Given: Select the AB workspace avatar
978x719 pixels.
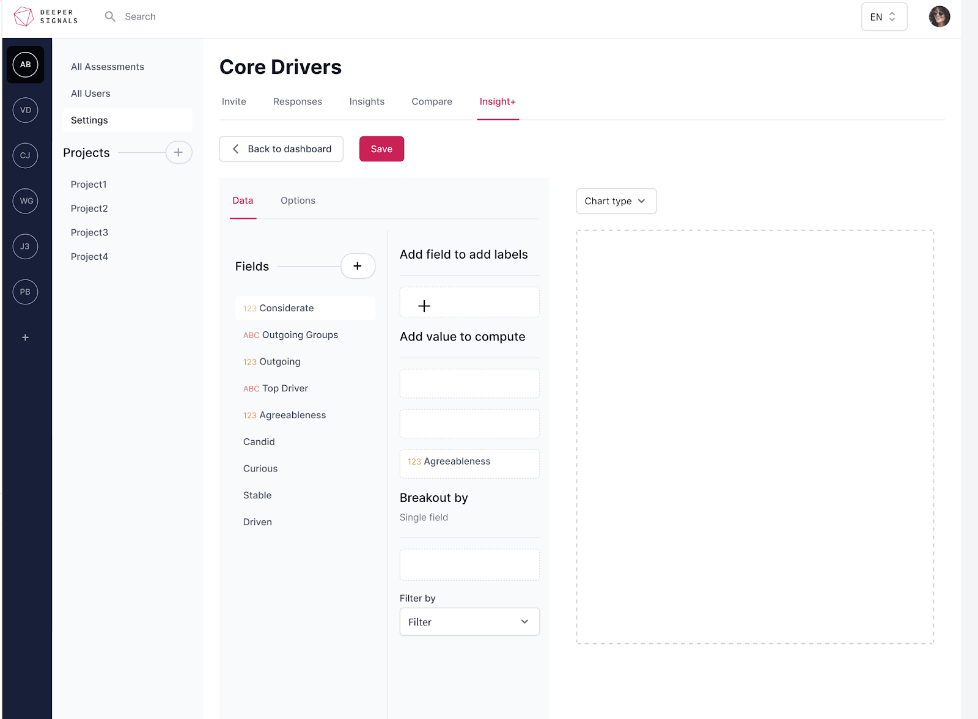Looking at the screenshot, I should [25, 64].
